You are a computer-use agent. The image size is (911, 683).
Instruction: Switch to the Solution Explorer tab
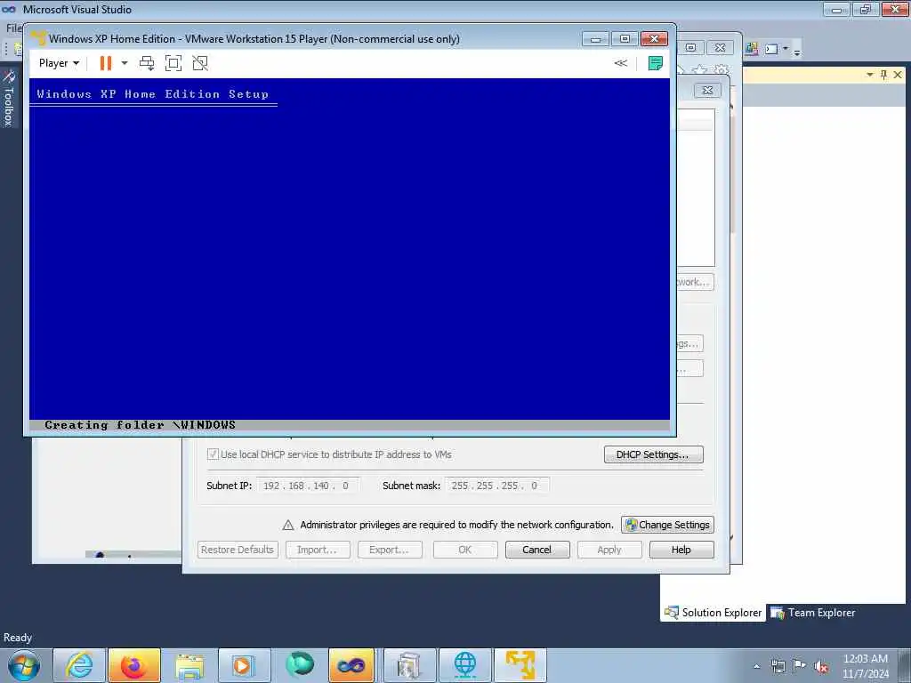(713, 613)
